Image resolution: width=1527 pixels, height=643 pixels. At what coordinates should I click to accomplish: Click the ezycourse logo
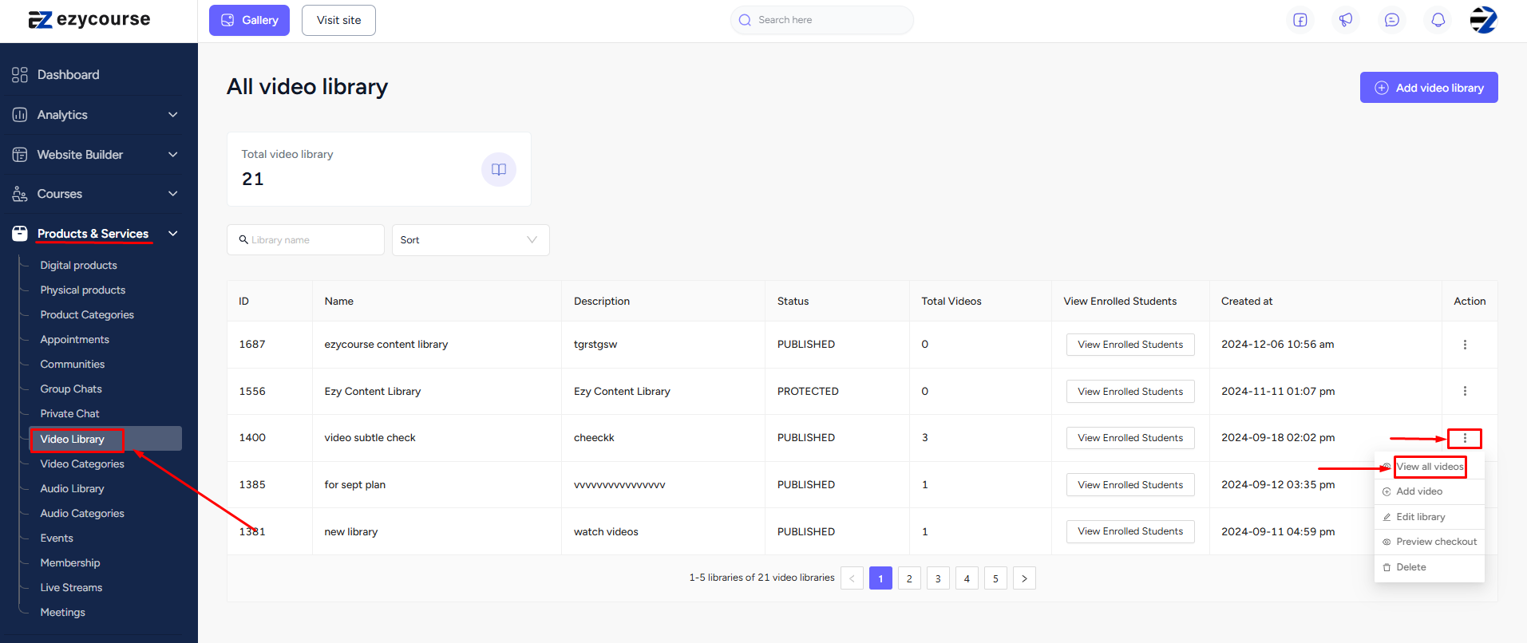[x=89, y=20]
